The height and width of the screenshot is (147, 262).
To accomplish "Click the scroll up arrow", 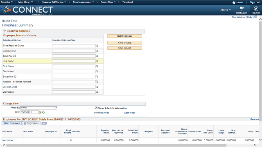I will (260, 19).
